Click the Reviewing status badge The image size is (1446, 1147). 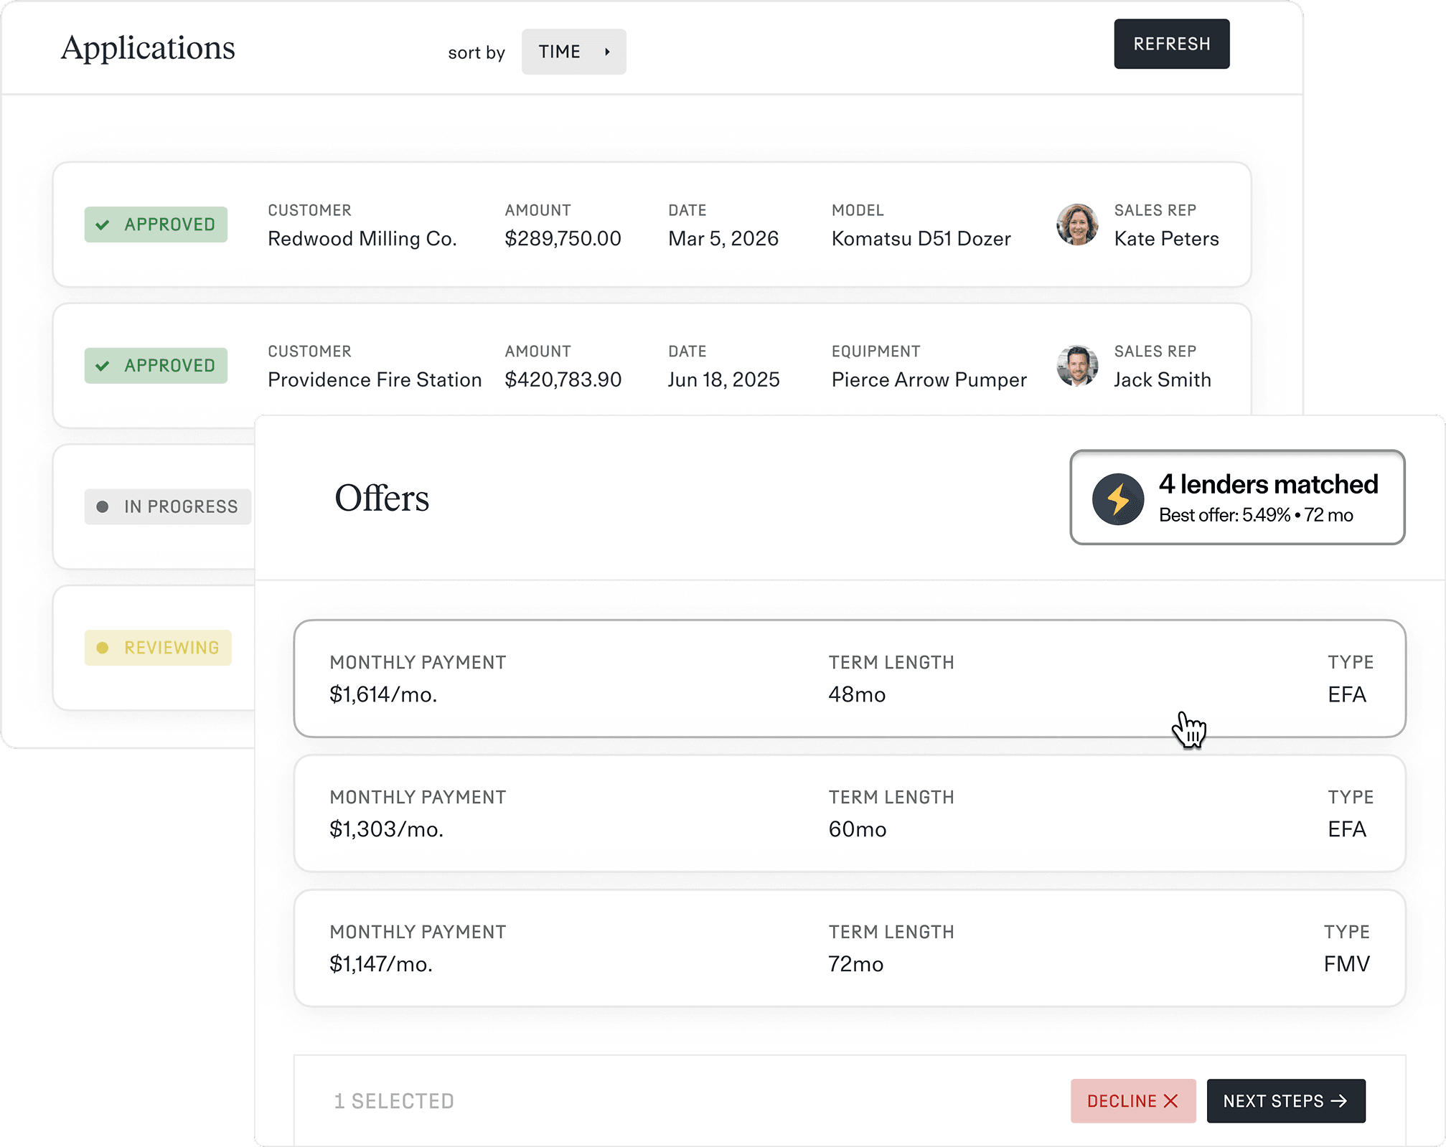point(158,648)
